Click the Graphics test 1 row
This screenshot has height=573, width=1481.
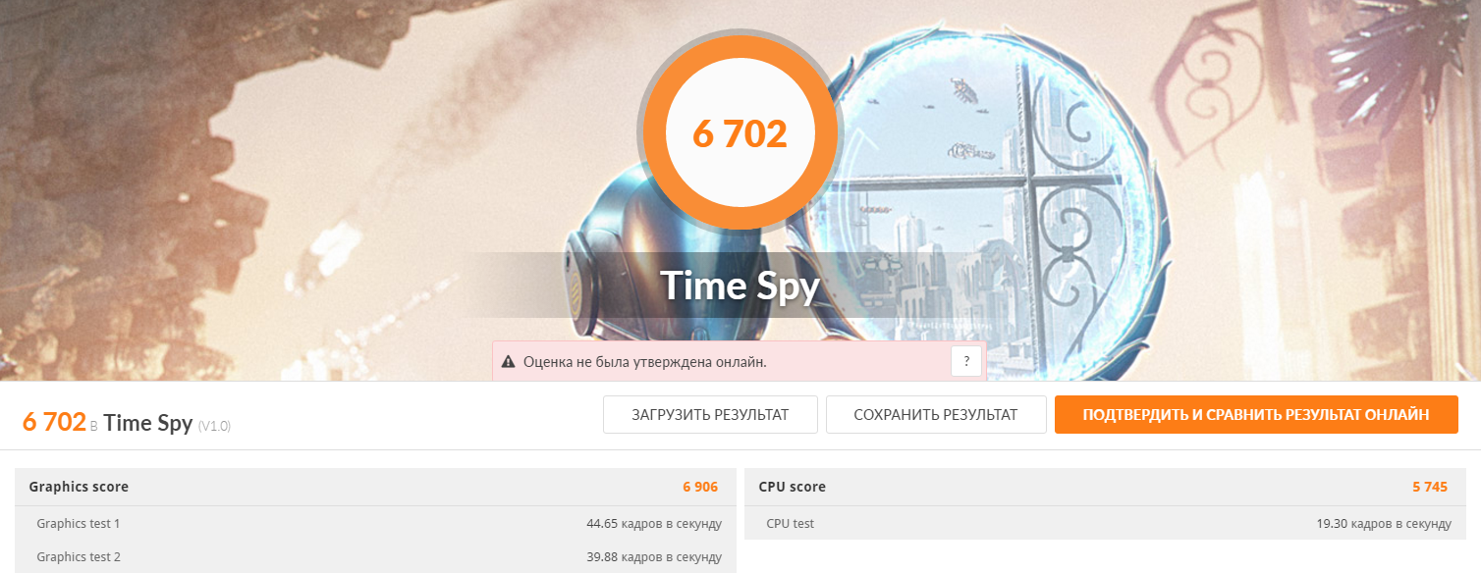pyautogui.click(x=371, y=523)
